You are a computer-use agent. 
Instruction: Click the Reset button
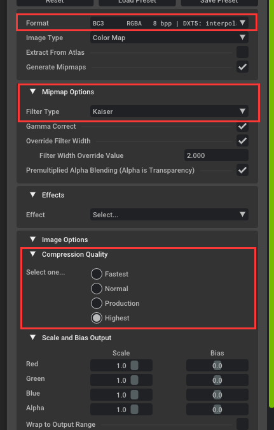pyautogui.click(x=55, y=2)
